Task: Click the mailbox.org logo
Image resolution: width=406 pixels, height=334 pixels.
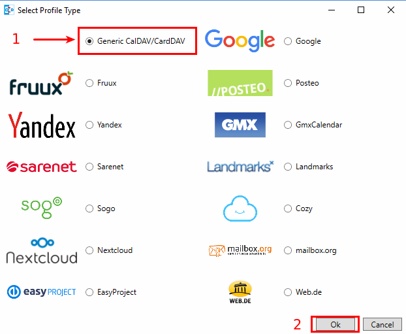Action: (x=240, y=250)
